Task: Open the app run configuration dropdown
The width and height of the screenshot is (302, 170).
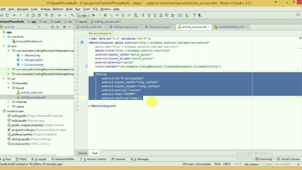Action: pyautogui.click(x=83, y=15)
